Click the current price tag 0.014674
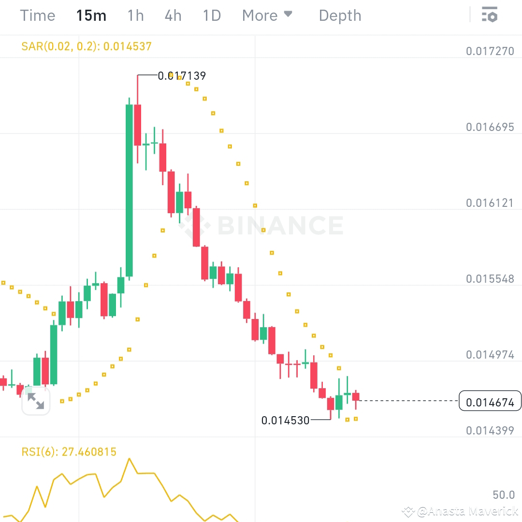Screen dimensions: 522x522 click(490, 401)
